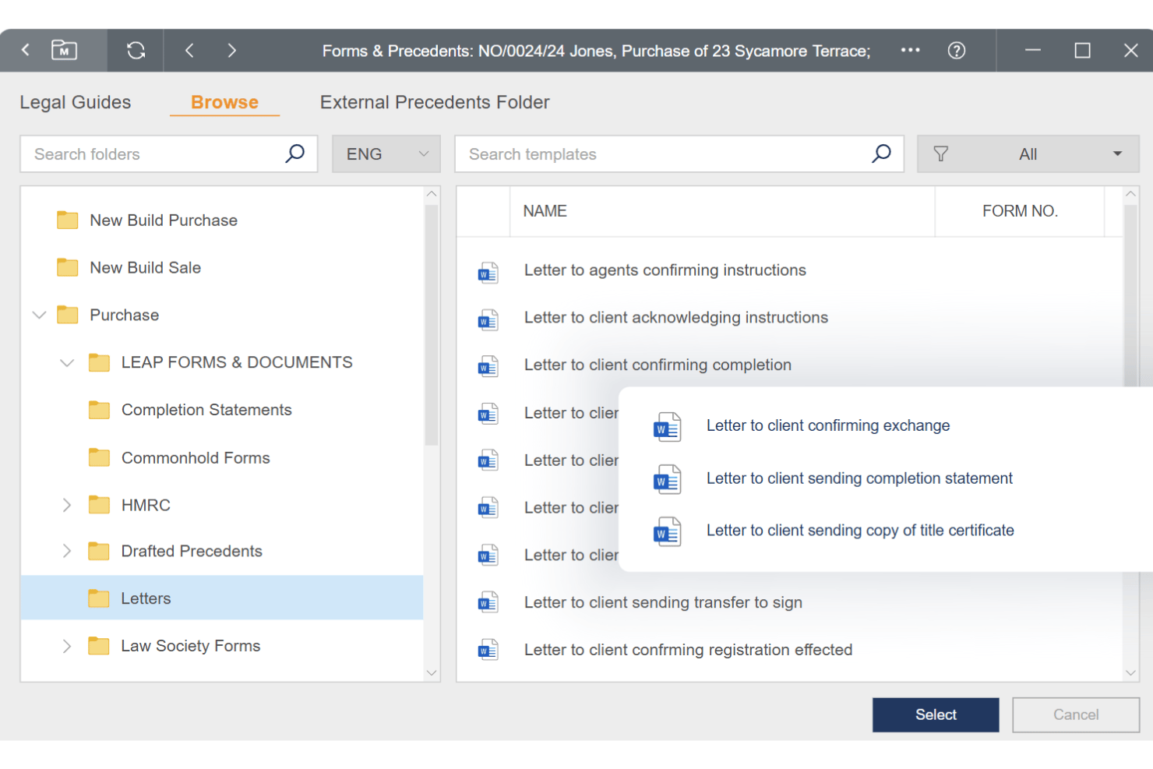
Task: Click the back arrow in title bar
Action: click(x=26, y=50)
